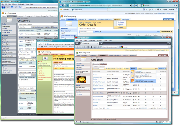Image resolution: width=180 pixels, height=125 pixels.
Task: Click the Opera rewind button
Action: (77, 47)
